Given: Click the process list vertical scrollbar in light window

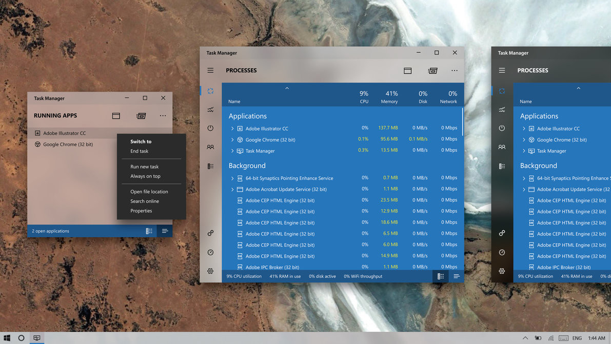Looking at the screenshot, I should pos(462,122).
